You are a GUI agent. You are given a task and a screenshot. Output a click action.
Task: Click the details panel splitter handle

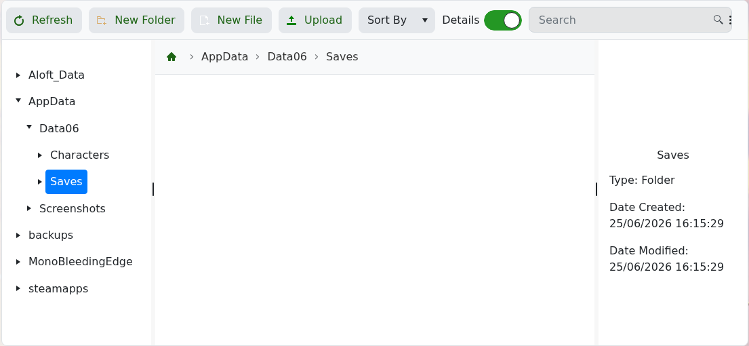click(x=596, y=189)
